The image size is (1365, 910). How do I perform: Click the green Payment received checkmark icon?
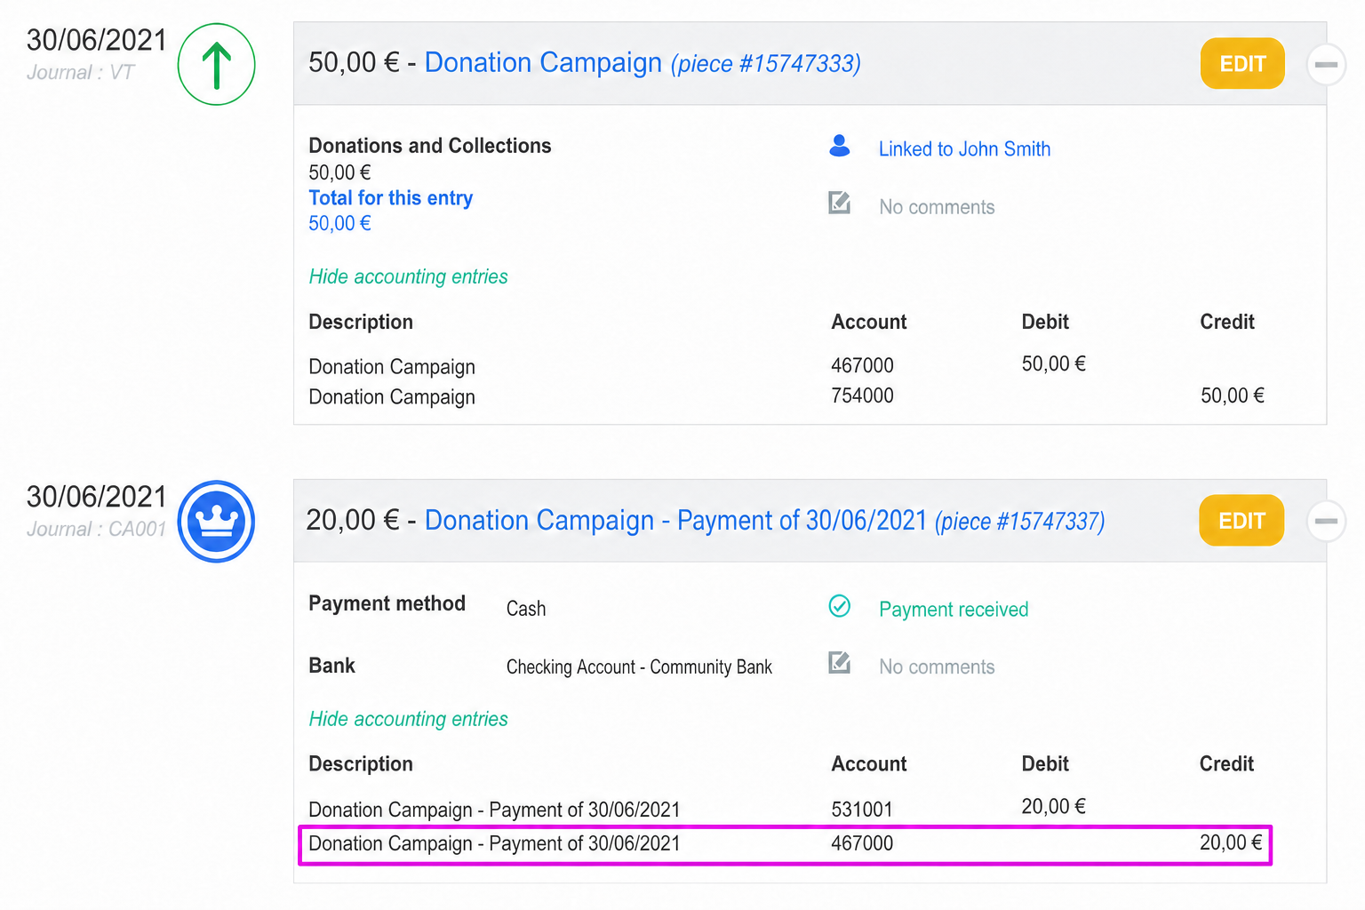pos(839,606)
